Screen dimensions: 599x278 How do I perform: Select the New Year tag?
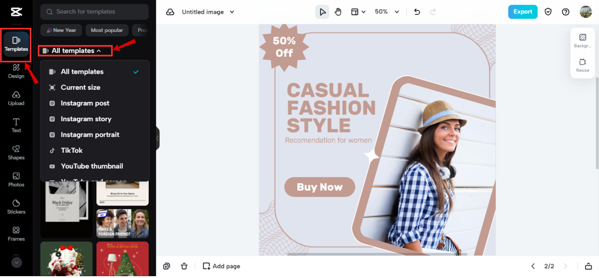click(61, 30)
